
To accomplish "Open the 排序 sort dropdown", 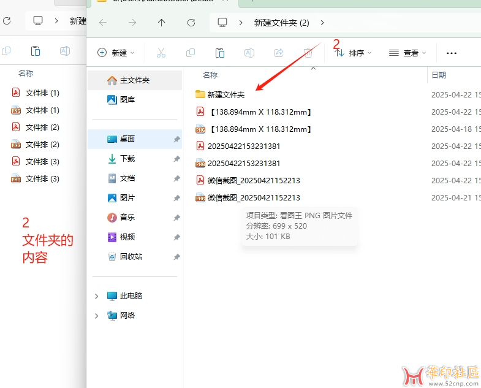I will 354,53.
